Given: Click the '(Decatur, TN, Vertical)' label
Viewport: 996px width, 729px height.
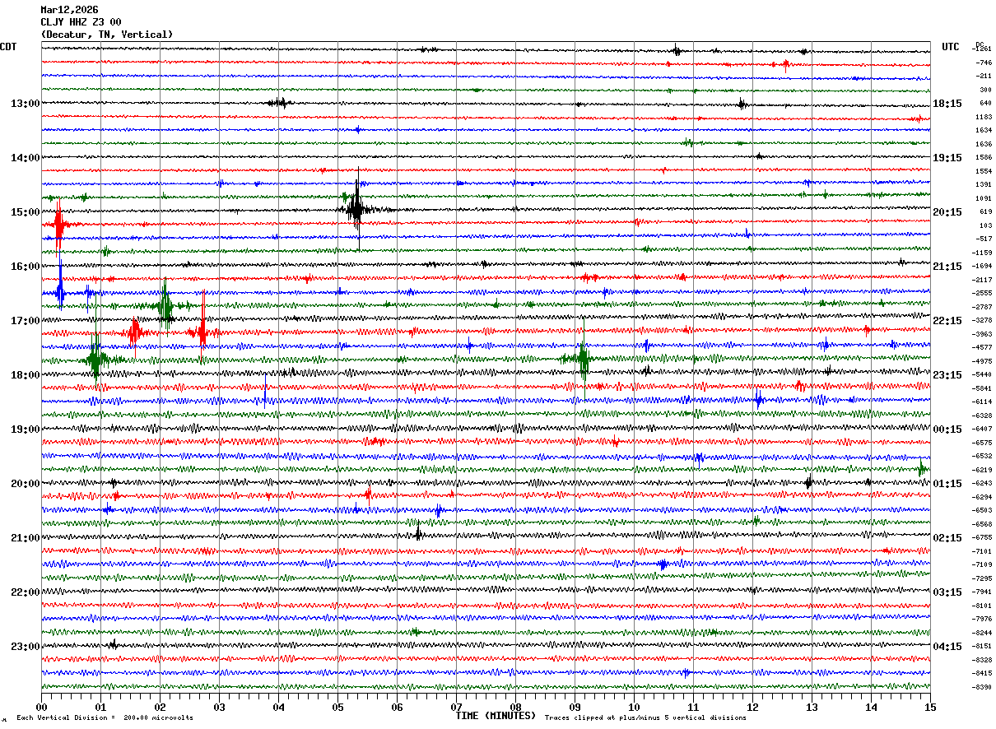Looking at the screenshot, I should tap(107, 35).
